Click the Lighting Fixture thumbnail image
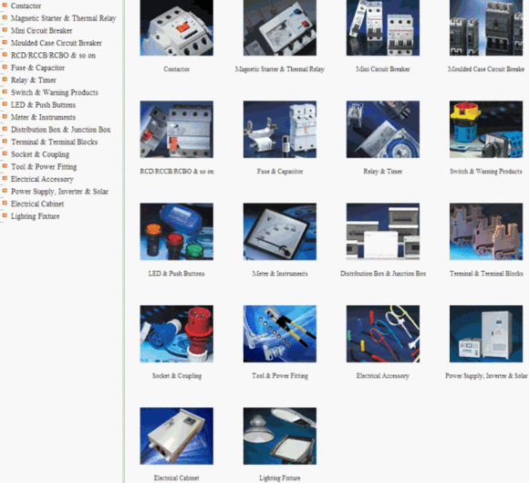529x483 pixels. click(x=280, y=436)
